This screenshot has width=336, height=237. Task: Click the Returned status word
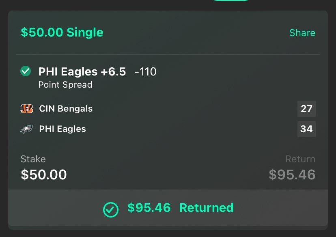[207, 208]
